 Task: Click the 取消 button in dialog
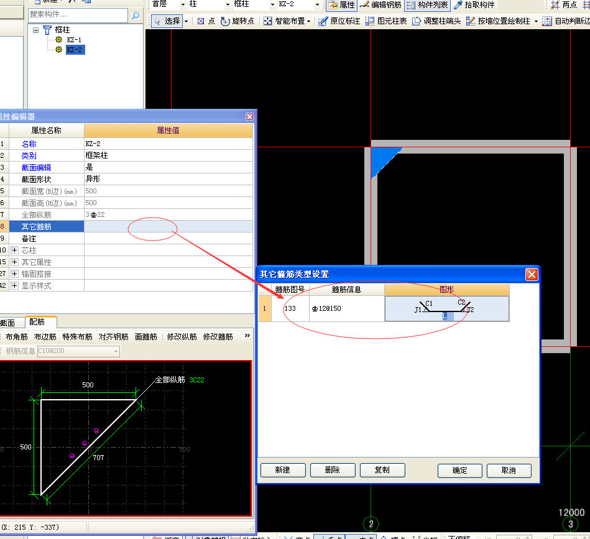[x=509, y=471]
